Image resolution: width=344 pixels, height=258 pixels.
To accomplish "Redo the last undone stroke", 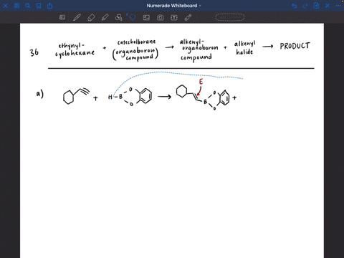I will point(305,6).
